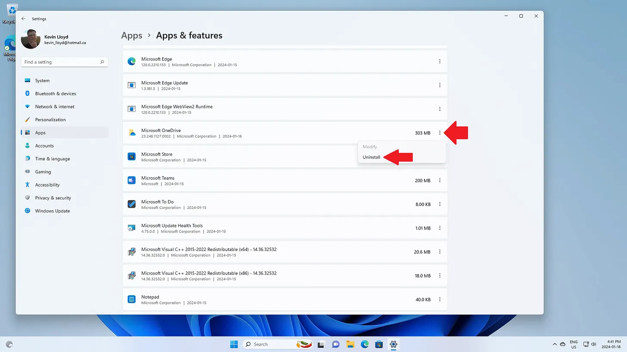Show hidden system tray icons
The image size is (627, 352).
pyautogui.click(x=555, y=344)
